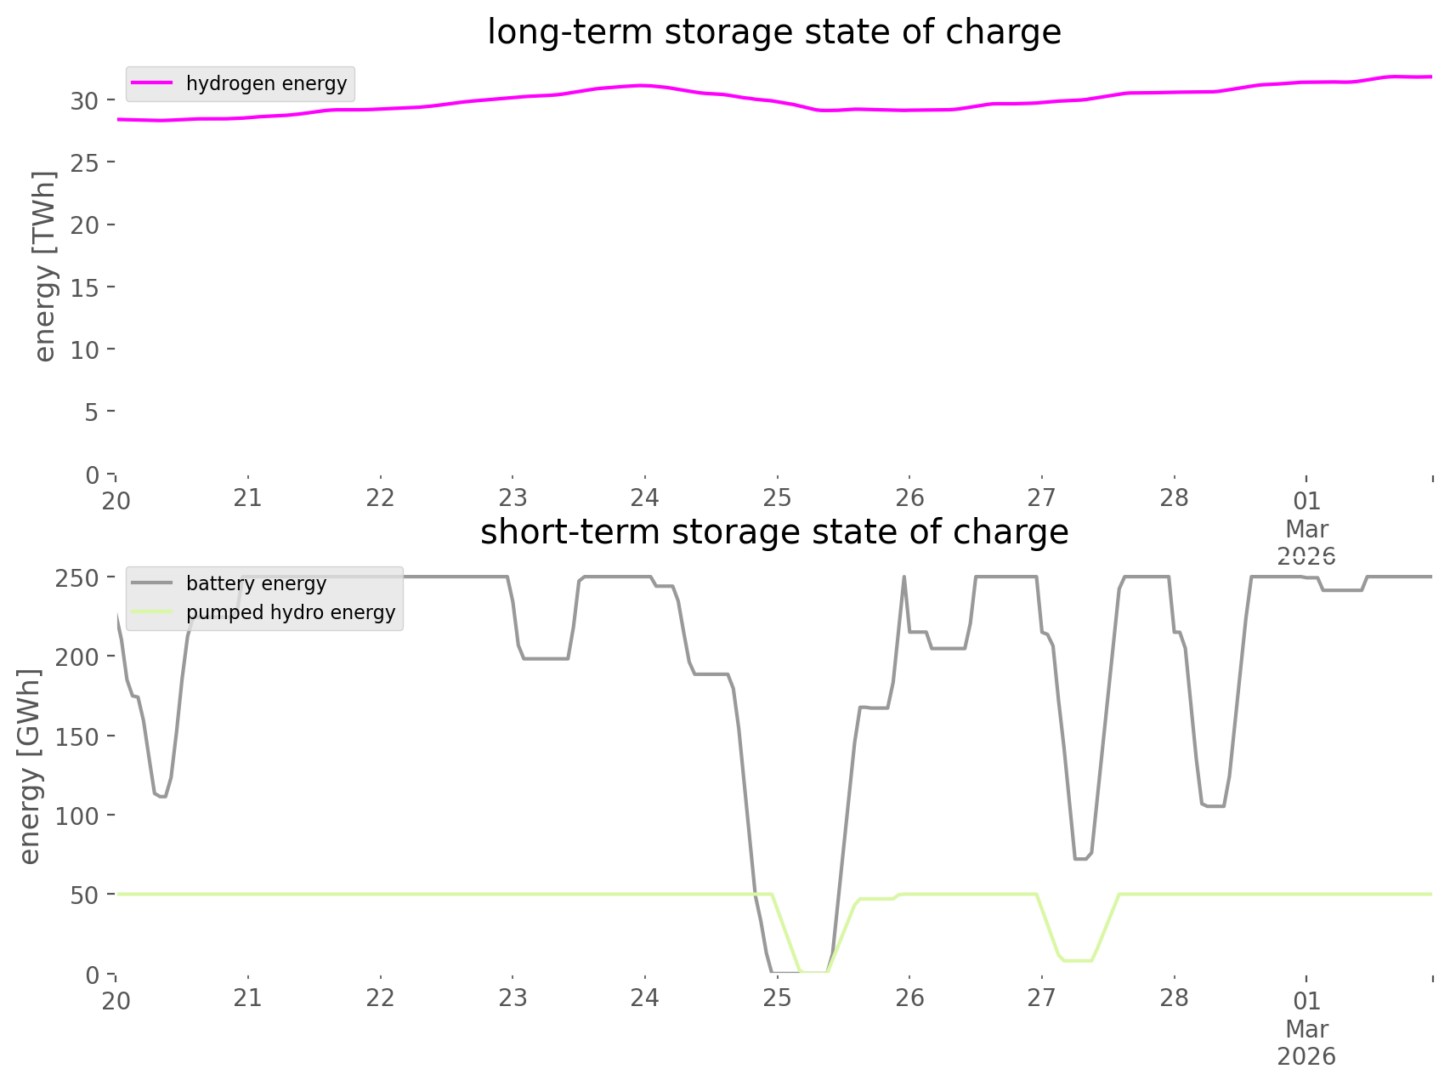This screenshot has width=1450, height=1086.
Task: Click the 30 tick on TWh axis
Action: (85, 100)
